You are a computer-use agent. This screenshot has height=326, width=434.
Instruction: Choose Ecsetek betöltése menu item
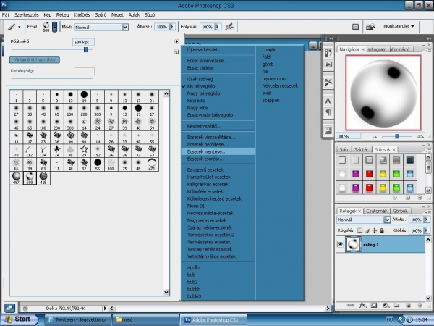click(x=218, y=144)
